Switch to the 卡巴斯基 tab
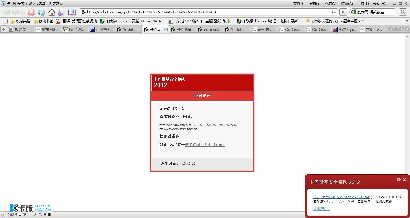 tap(183, 29)
